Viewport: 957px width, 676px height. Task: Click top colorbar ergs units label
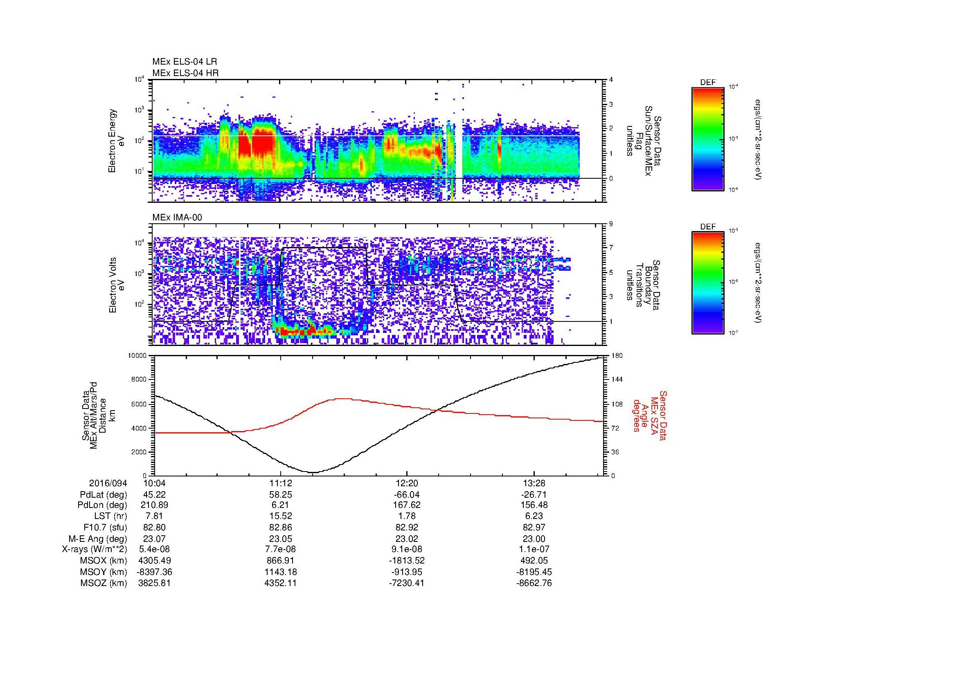[758, 139]
